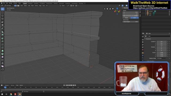Select the Annotate tool
171x96 pixels.
point(2,29)
